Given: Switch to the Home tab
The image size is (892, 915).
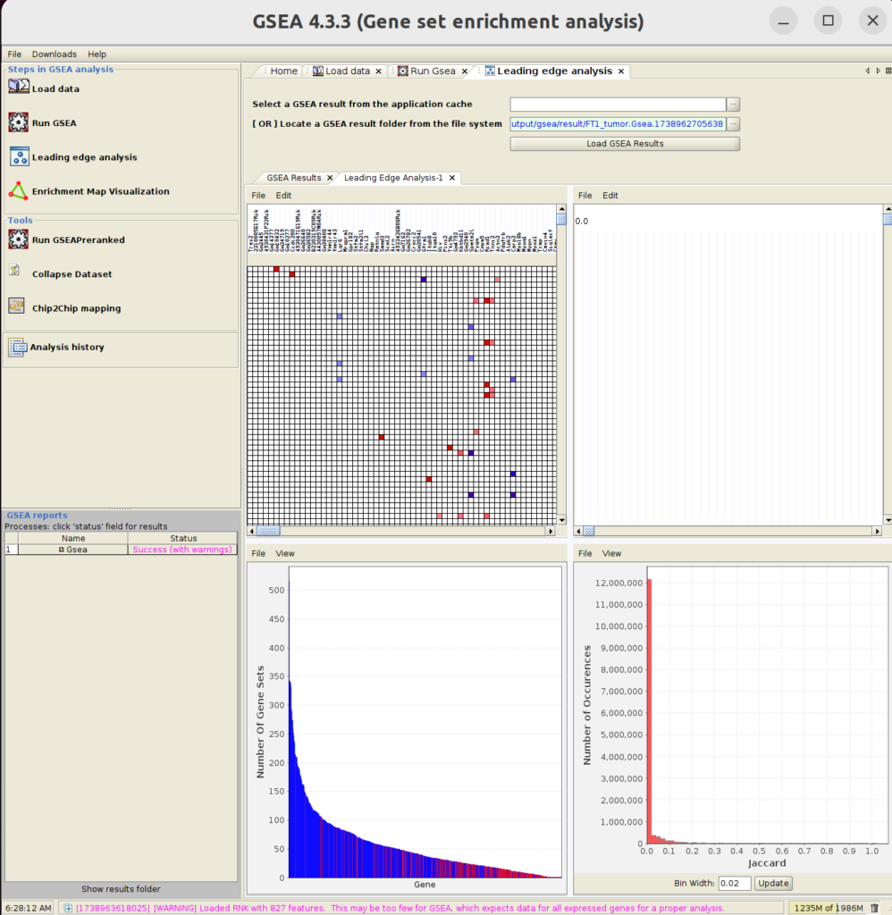Looking at the screenshot, I should pyautogui.click(x=283, y=71).
